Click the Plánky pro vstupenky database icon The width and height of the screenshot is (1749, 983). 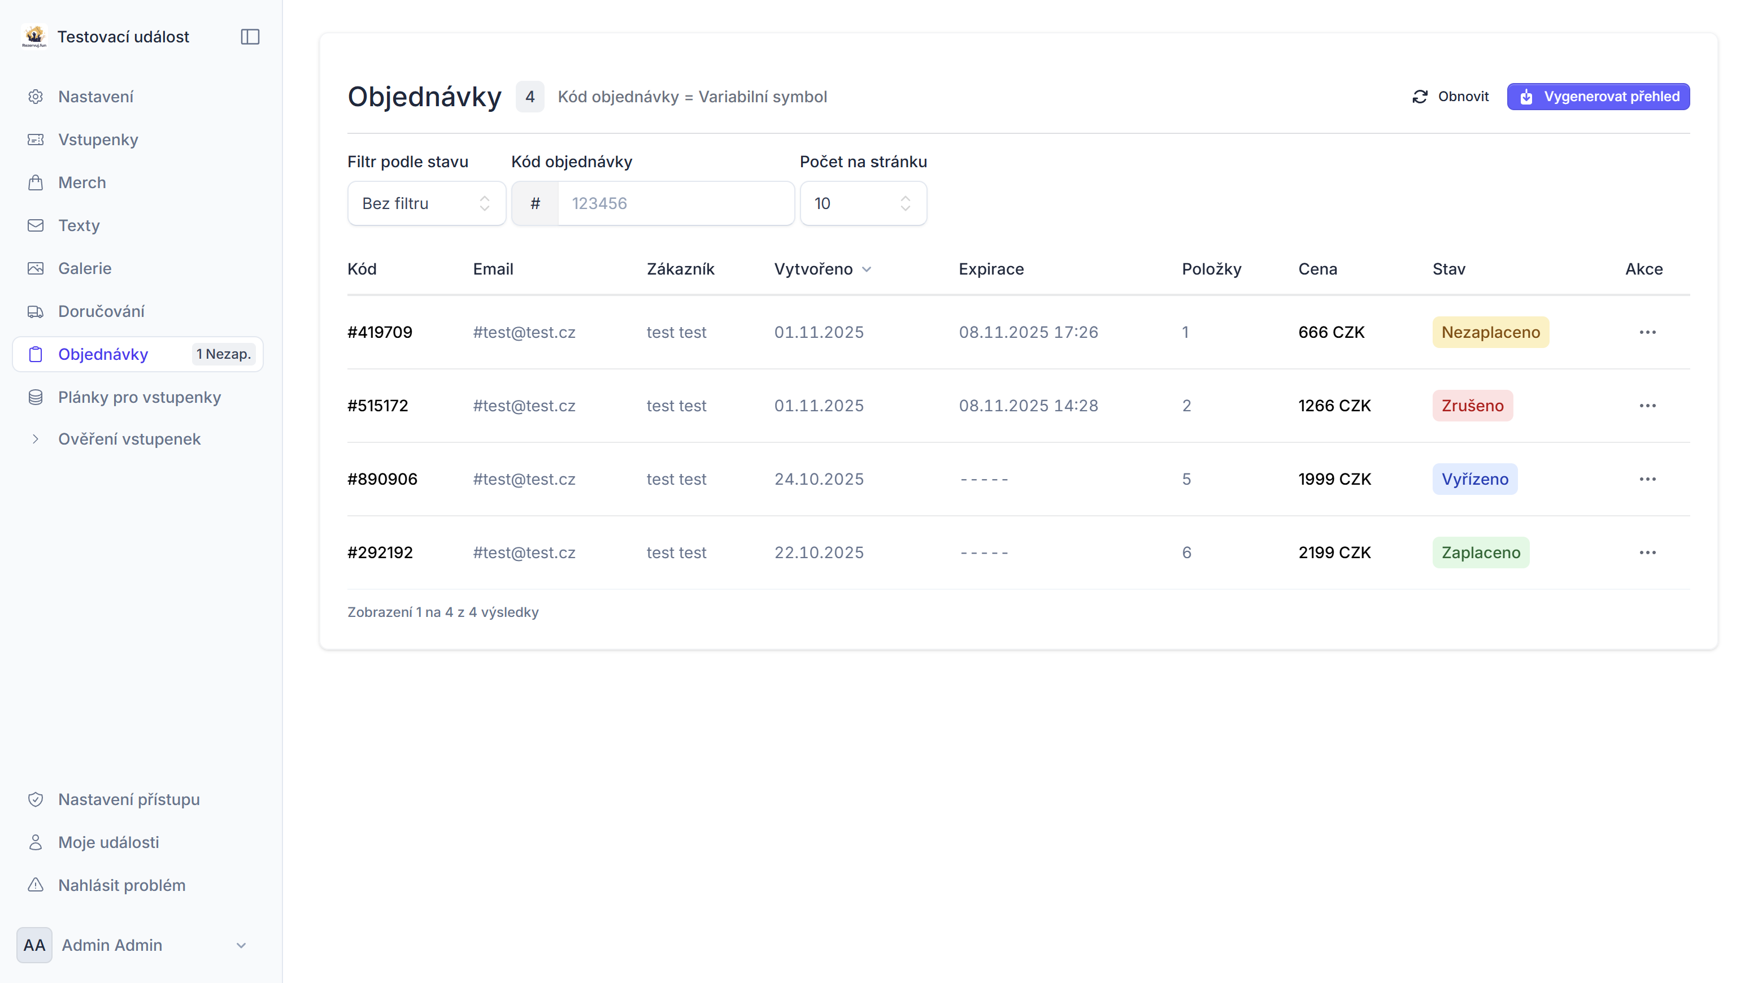35,397
